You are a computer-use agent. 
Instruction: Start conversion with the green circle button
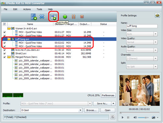coord(65,17)
